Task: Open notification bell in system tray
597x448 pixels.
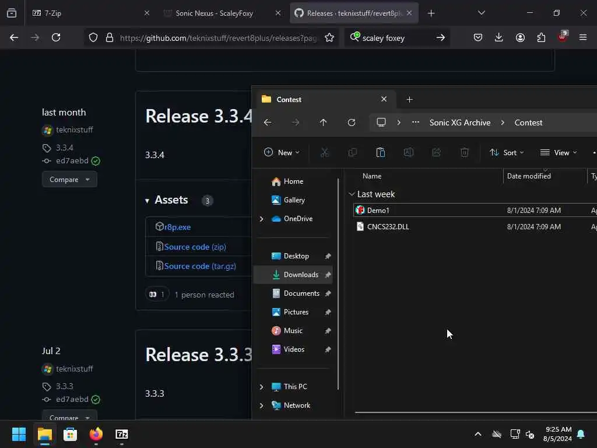Action: pos(581,434)
